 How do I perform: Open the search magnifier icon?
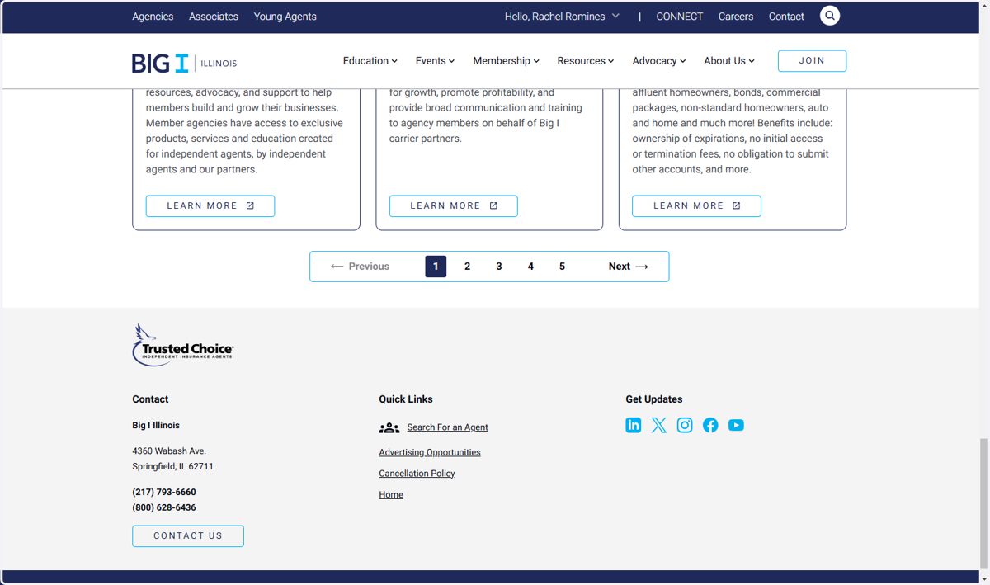pos(830,16)
